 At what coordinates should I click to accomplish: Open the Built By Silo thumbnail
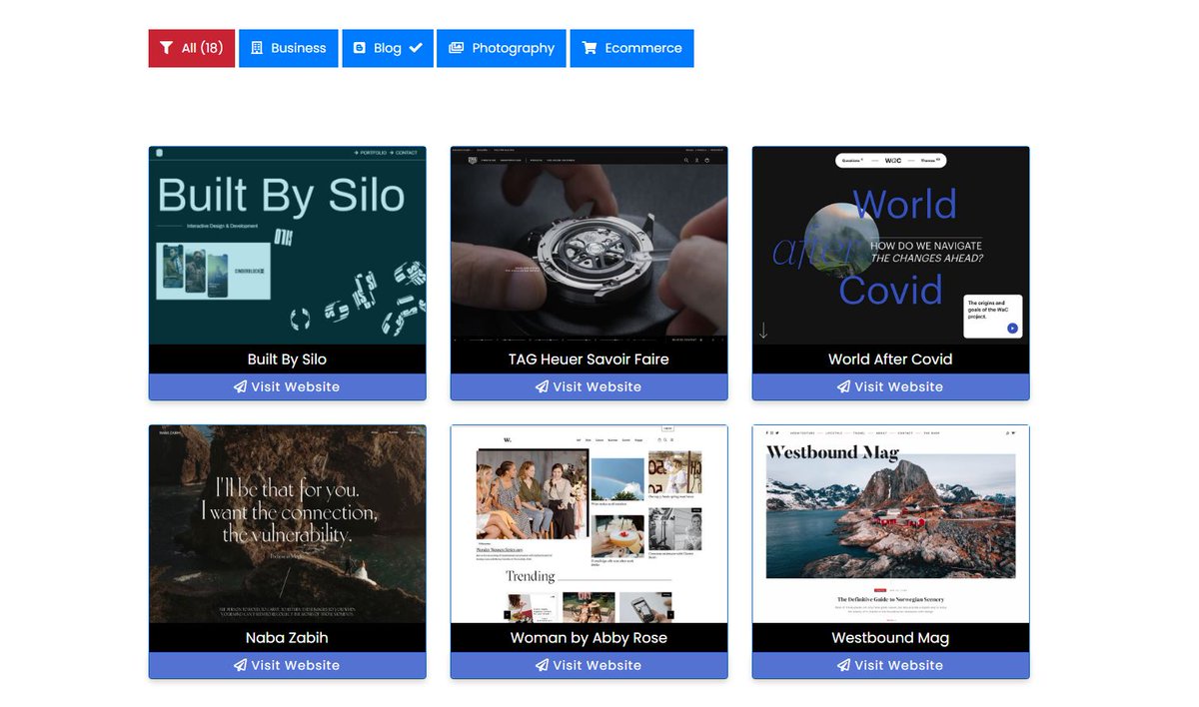pos(288,246)
